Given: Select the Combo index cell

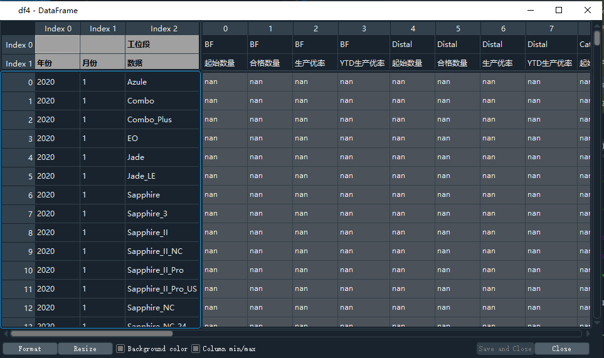Looking at the screenshot, I should tap(162, 101).
